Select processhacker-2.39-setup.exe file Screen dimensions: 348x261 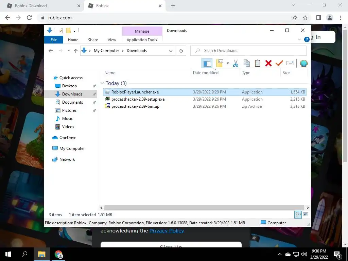click(205, 99)
